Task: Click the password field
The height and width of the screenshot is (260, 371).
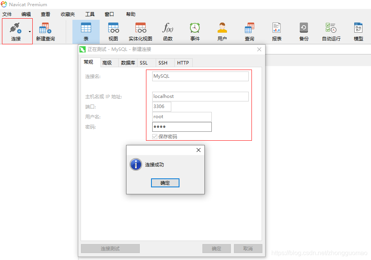Action: pyautogui.click(x=182, y=127)
